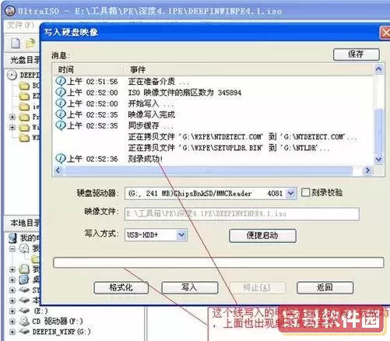Select the SETUPLDR.BIN copy log row

point(213,148)
